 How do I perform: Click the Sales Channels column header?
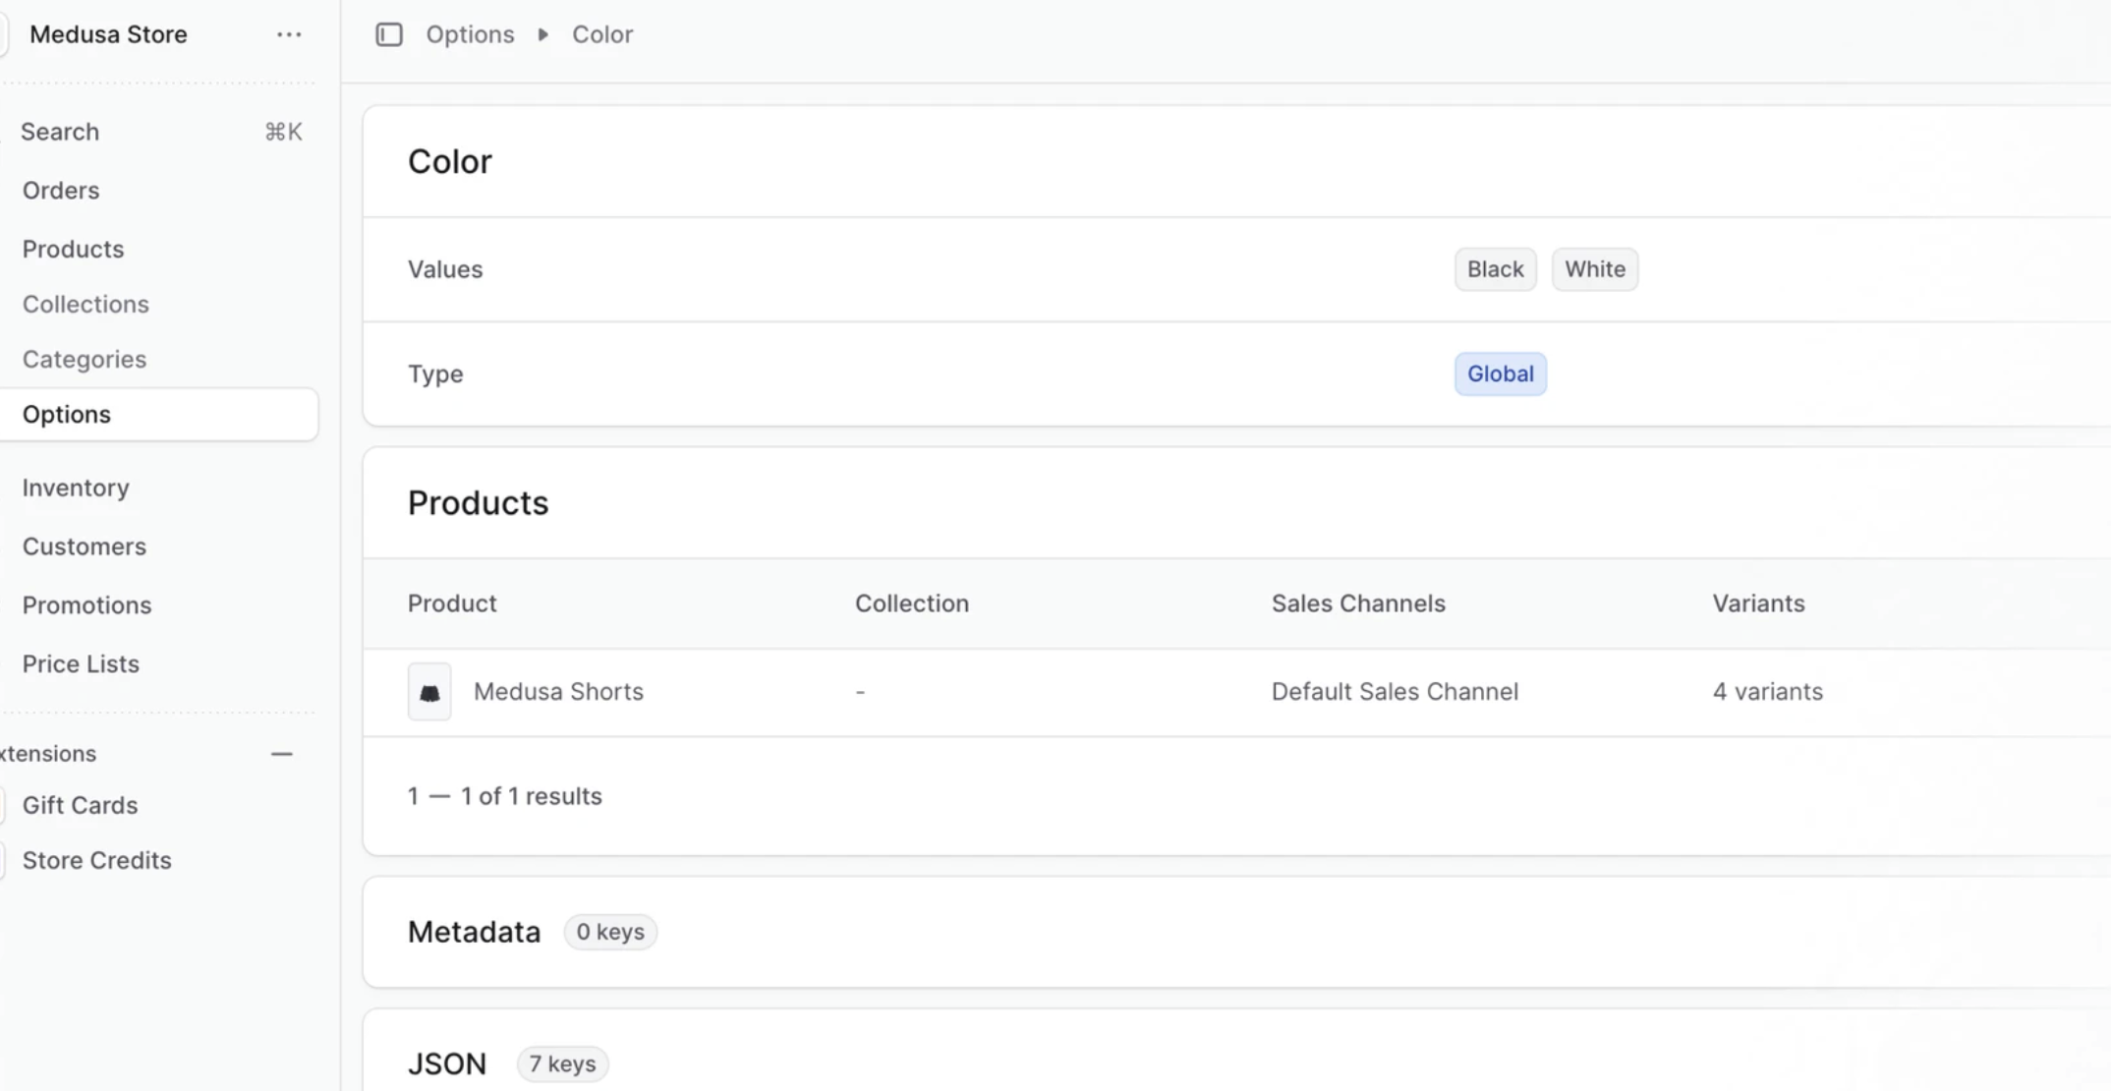(x=1358, y=603)
